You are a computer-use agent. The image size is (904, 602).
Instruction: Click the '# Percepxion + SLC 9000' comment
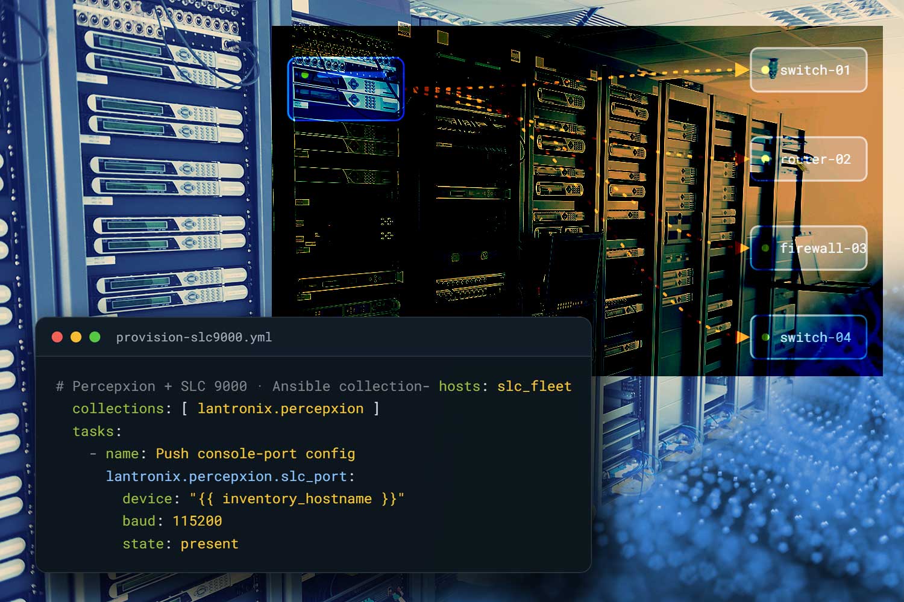[x=151, y=386]
